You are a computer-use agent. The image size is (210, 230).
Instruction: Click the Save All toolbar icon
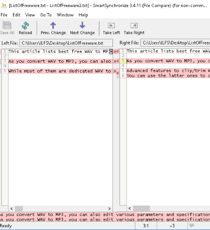pos(7,25)
